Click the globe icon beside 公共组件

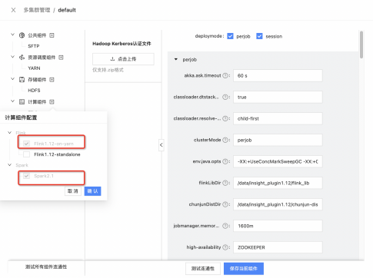[x=22, y=35]
